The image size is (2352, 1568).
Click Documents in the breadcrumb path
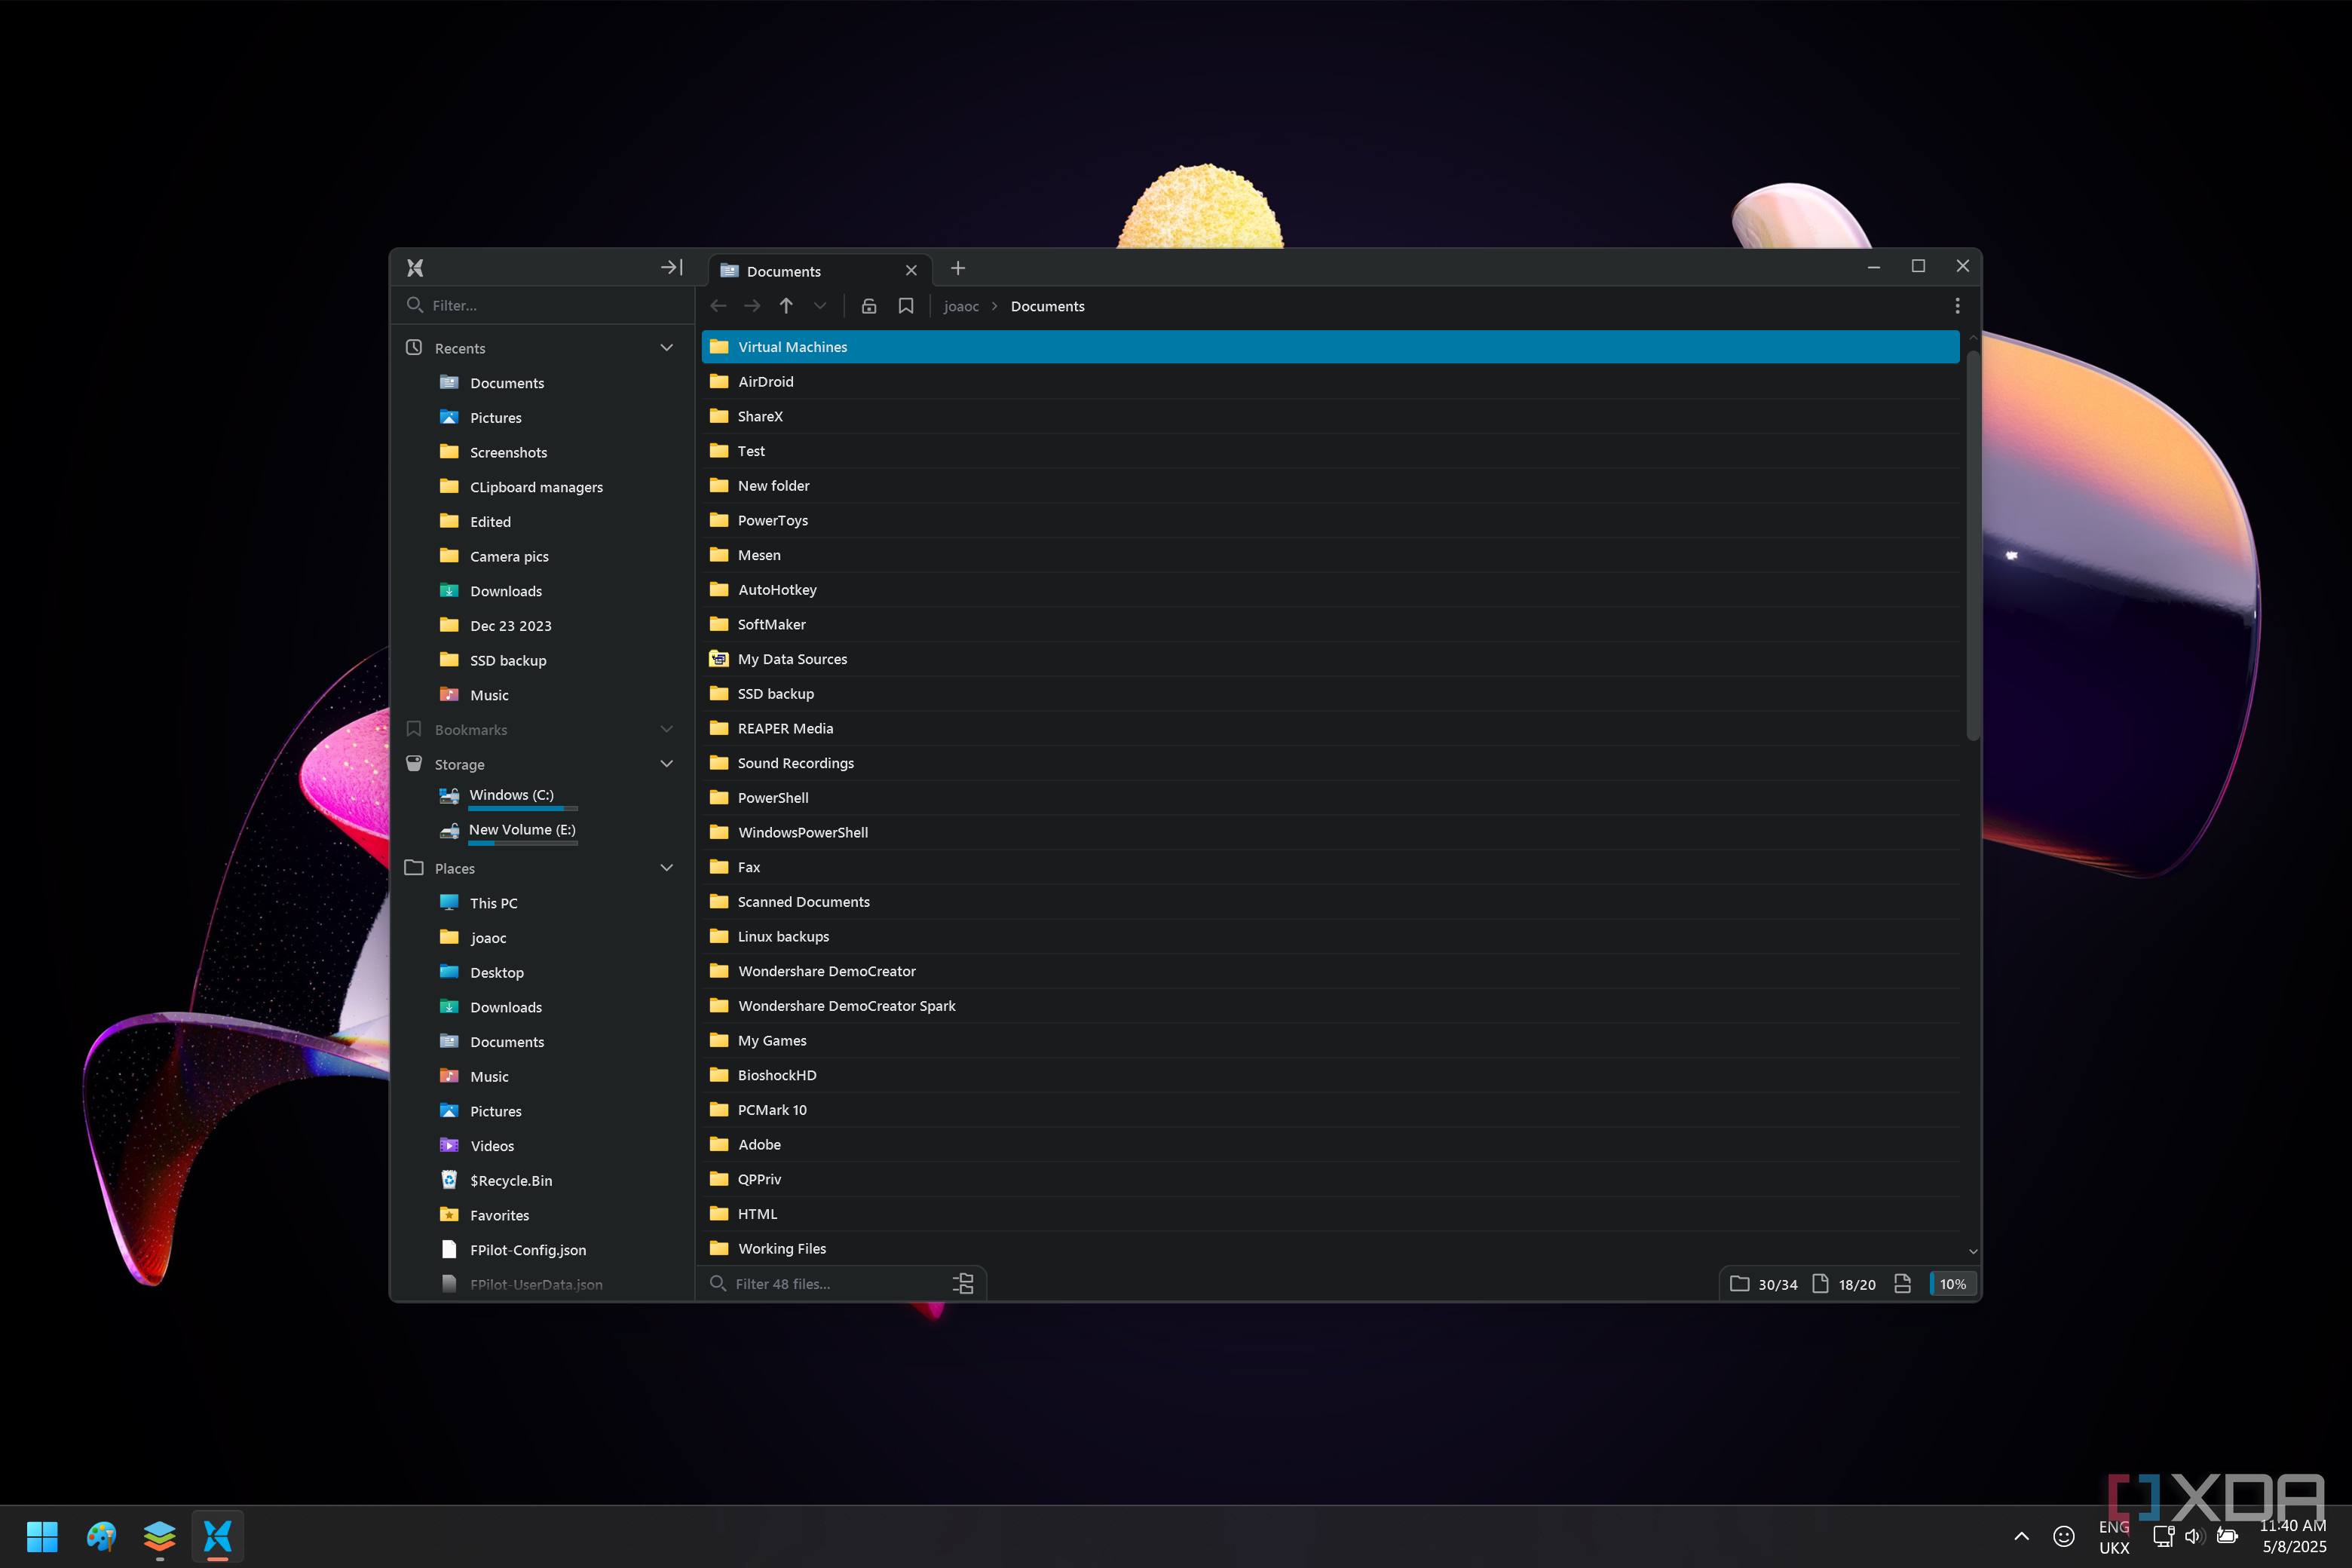[1047, 306]
